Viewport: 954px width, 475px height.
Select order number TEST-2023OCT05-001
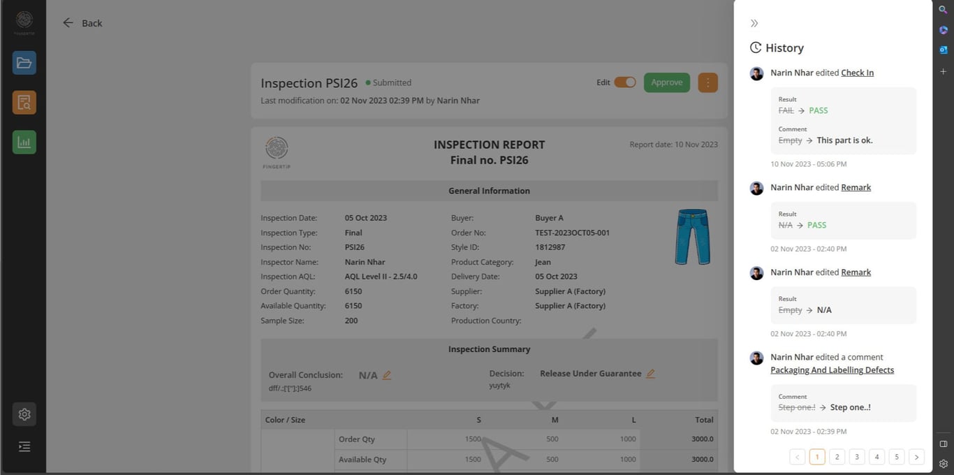point(572,233)
